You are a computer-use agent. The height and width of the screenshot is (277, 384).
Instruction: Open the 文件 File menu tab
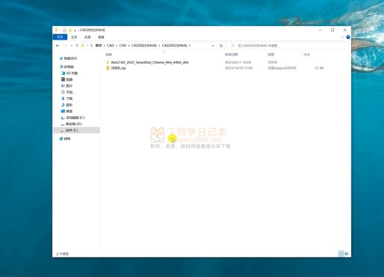tap(60, 37)
